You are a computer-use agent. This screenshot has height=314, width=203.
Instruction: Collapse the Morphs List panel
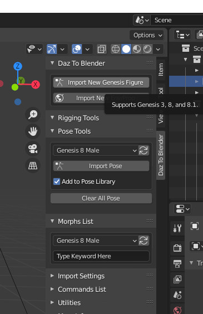click(52, 221)
